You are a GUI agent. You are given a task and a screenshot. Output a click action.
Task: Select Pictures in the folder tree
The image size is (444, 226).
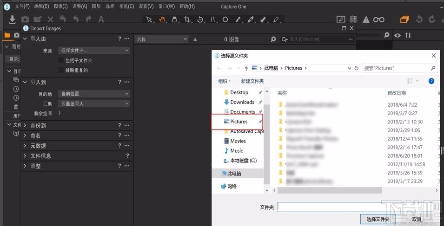point(239,122)
